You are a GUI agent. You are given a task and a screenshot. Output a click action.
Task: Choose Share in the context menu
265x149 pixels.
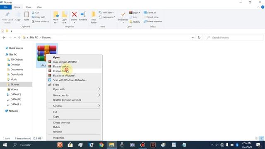[x=74, y=84]
